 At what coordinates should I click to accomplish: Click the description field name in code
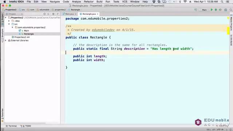(134, 49)
